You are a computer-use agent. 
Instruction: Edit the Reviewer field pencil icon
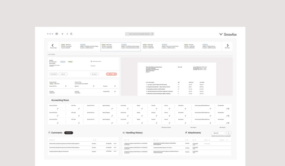115,86
